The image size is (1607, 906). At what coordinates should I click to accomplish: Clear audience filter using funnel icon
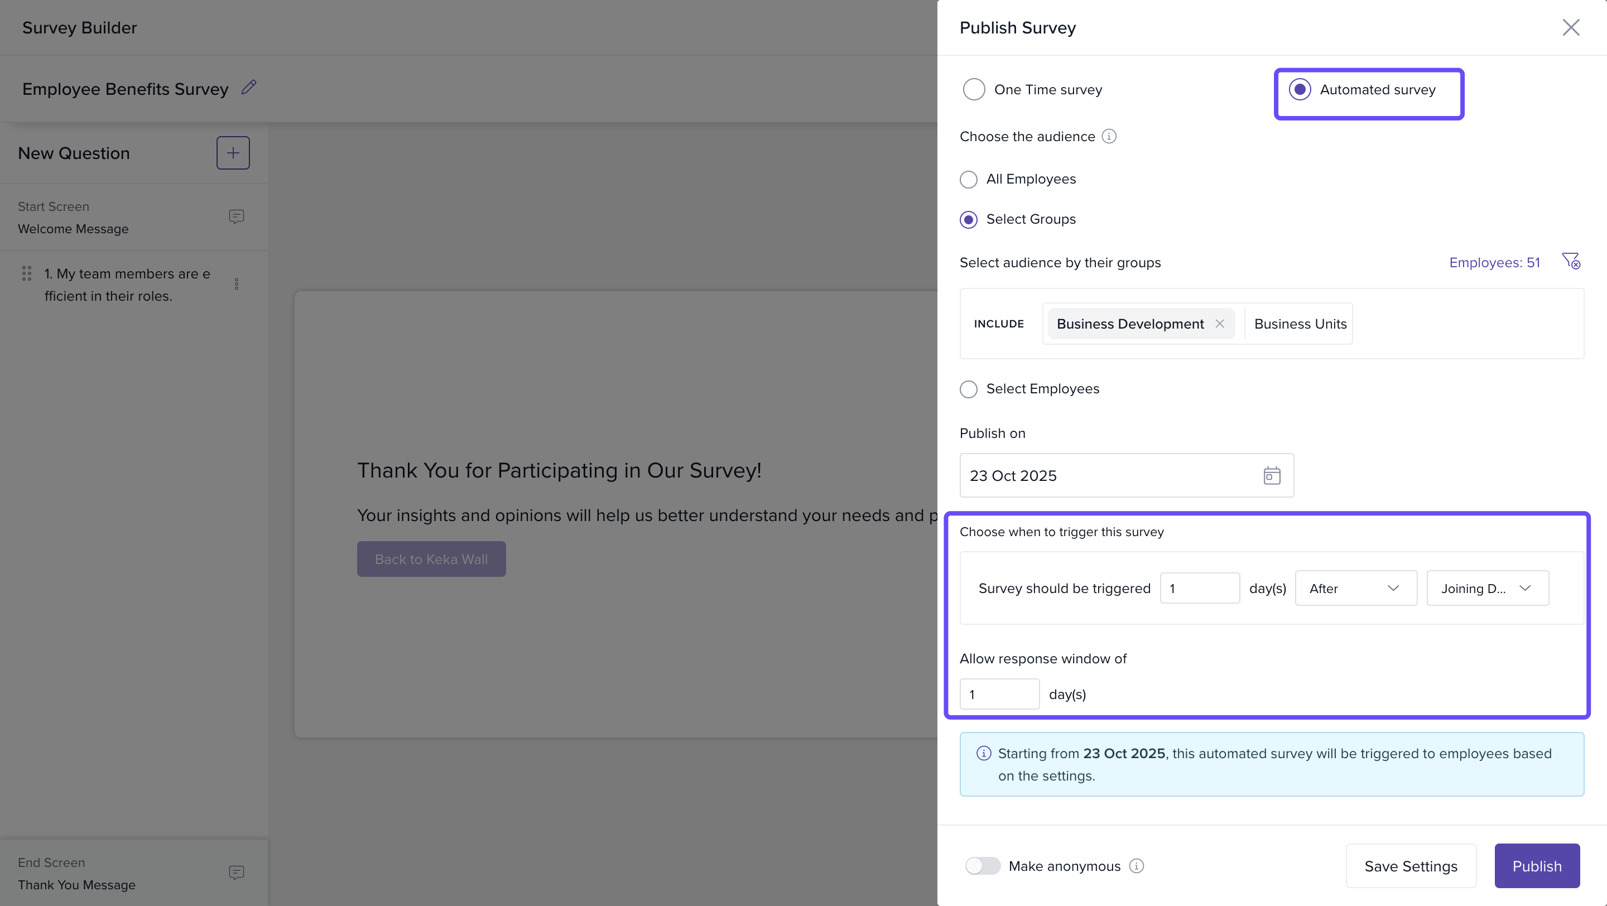(1571, 261)
